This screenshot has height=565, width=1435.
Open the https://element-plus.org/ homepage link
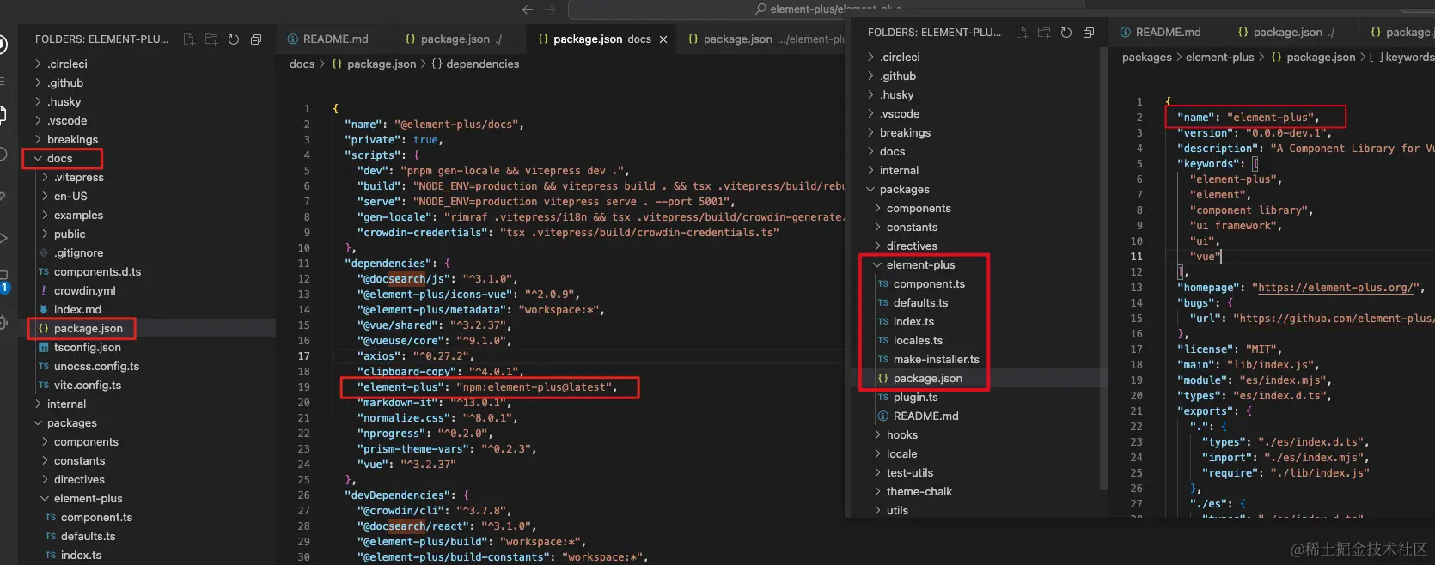point(1334,288)
